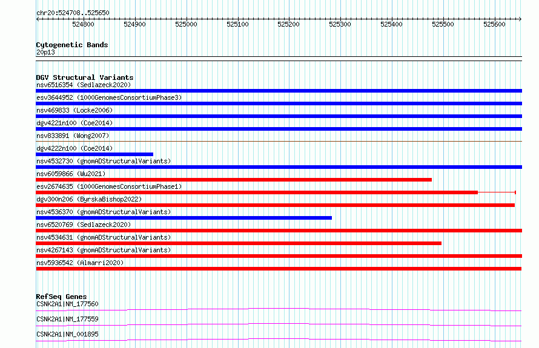Open the DGV Structural Variants track heading
The image size is (539, 348).
pyautogui.click(x=85, y=77)
